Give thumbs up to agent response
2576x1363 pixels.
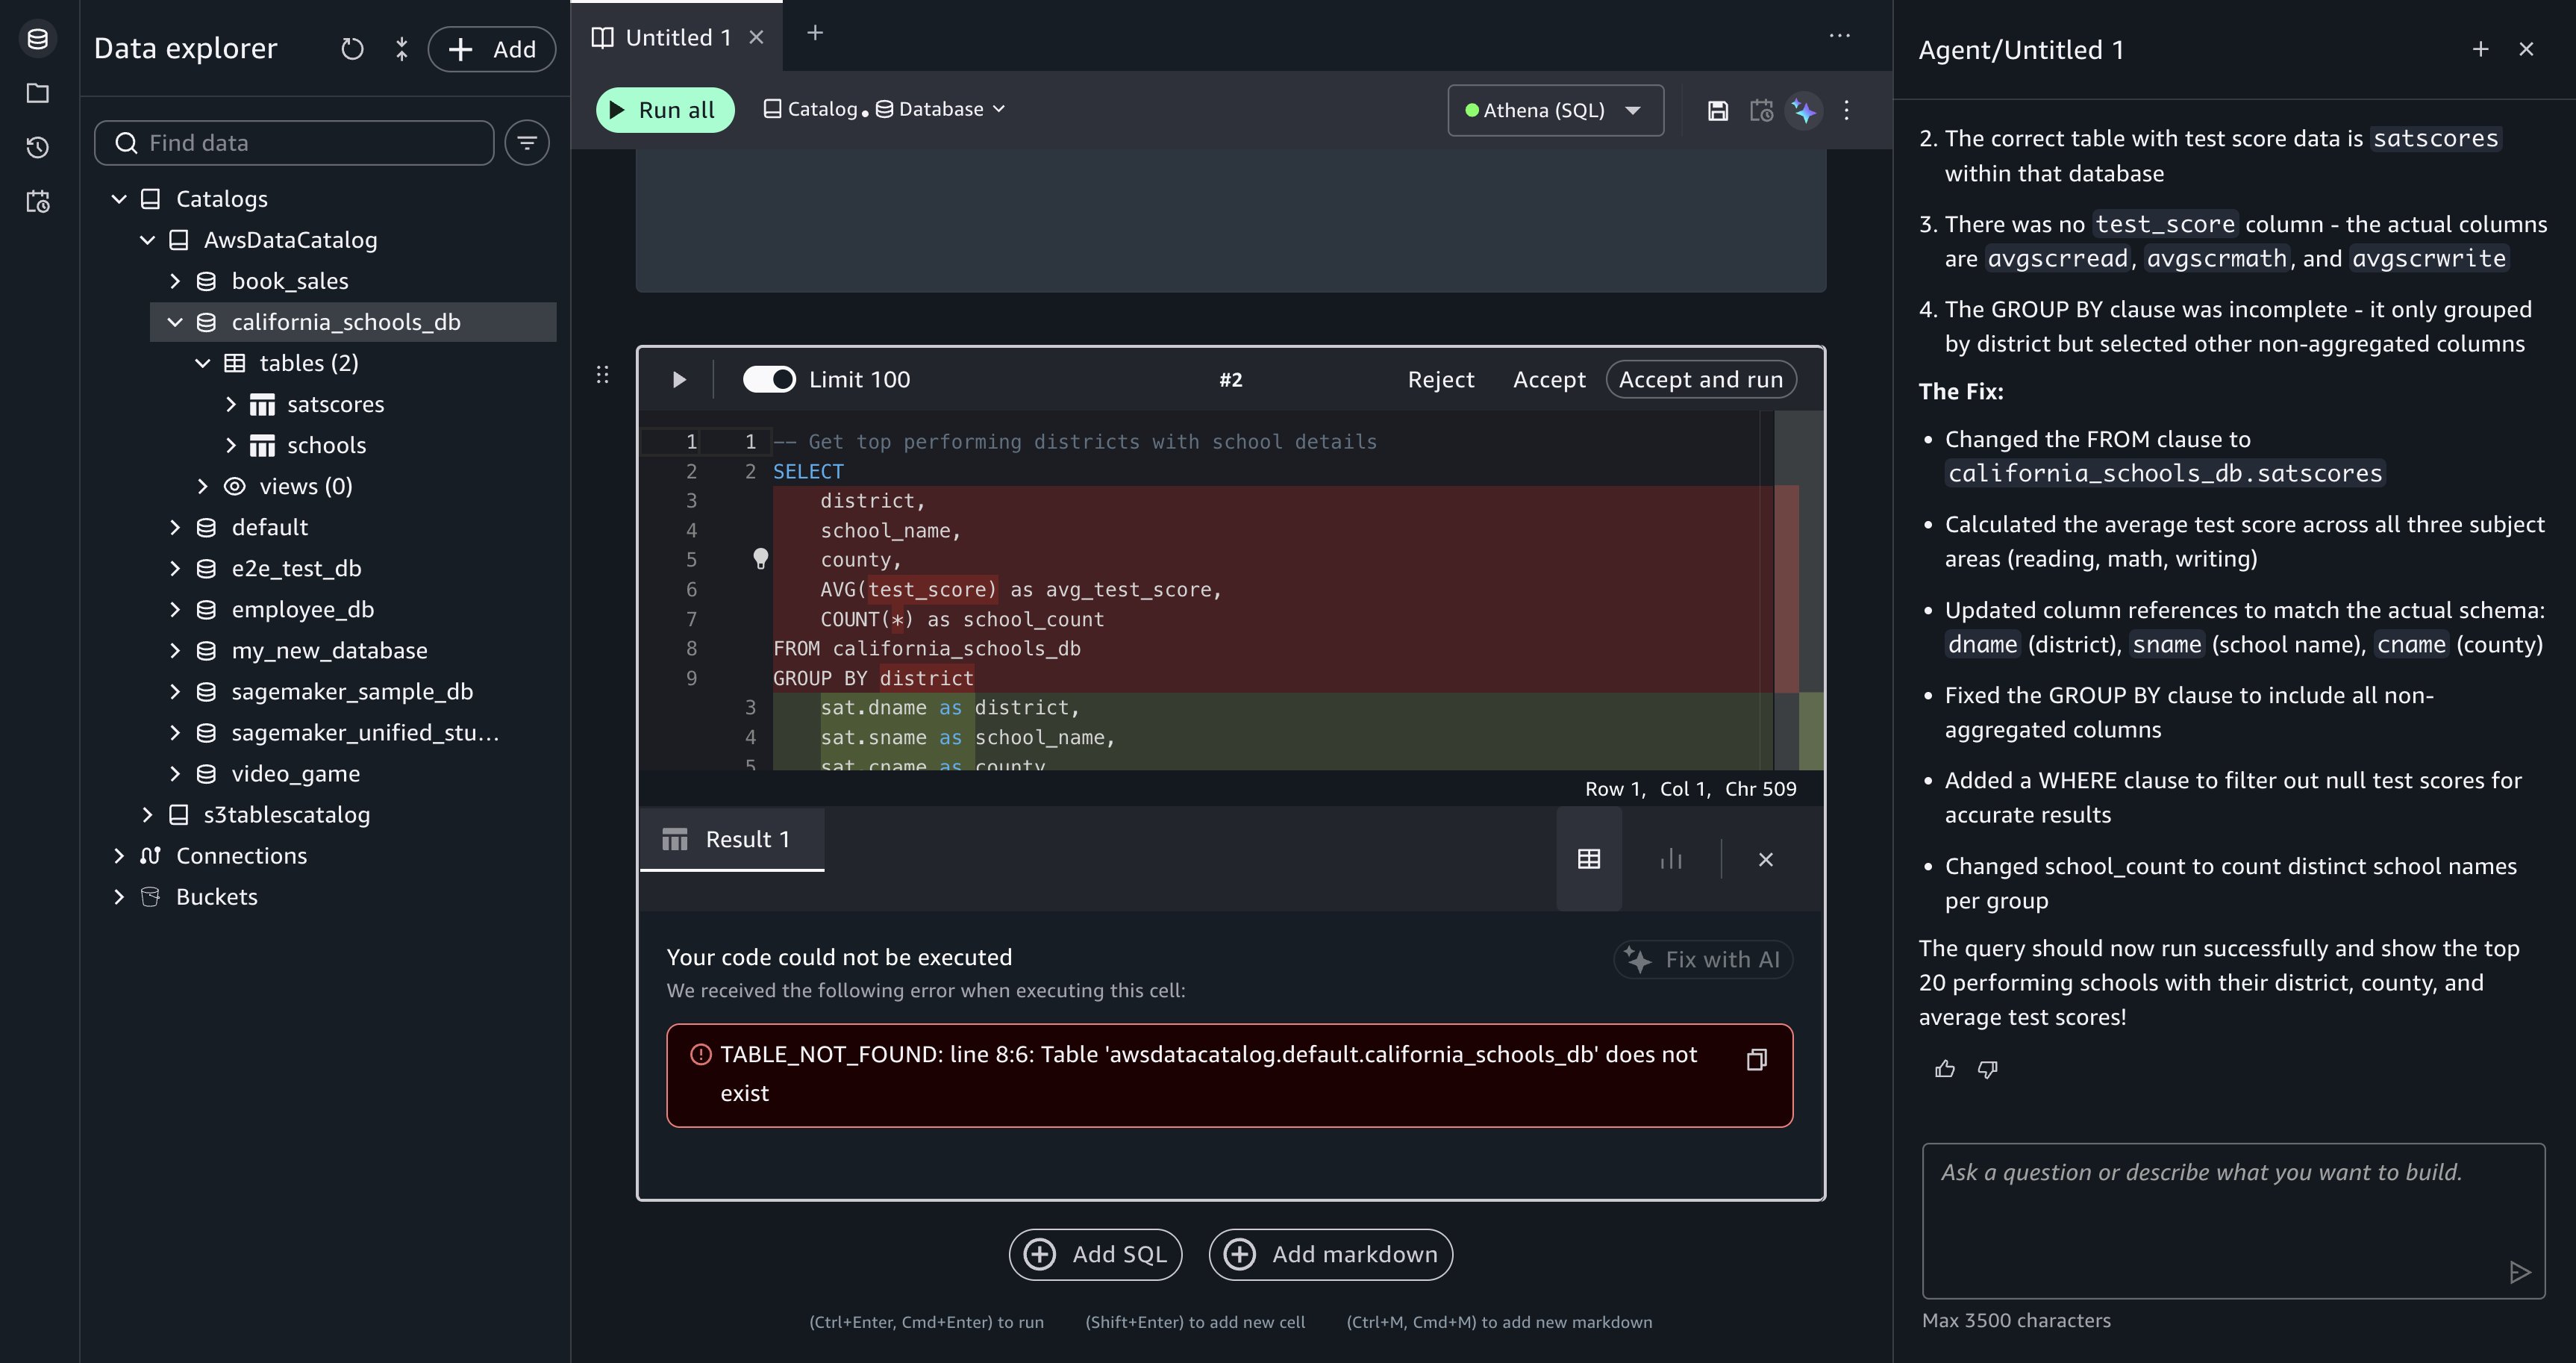pyautogui.click(x=1945, y=1069)
